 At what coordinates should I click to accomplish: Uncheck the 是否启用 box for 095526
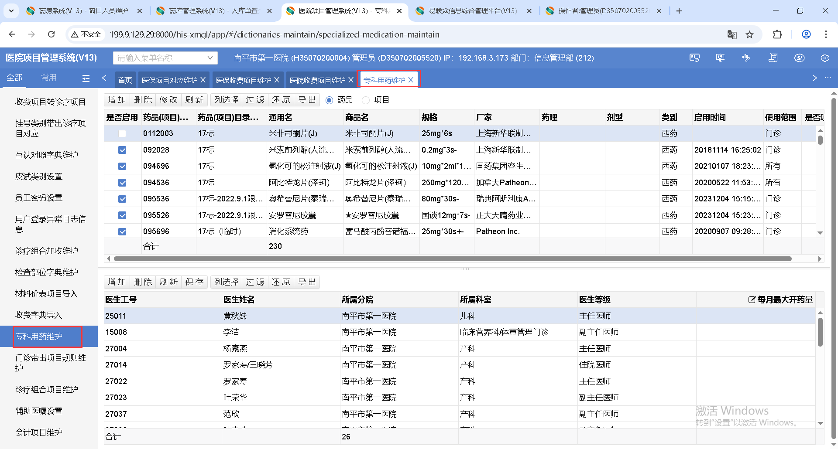pos(122,215)
